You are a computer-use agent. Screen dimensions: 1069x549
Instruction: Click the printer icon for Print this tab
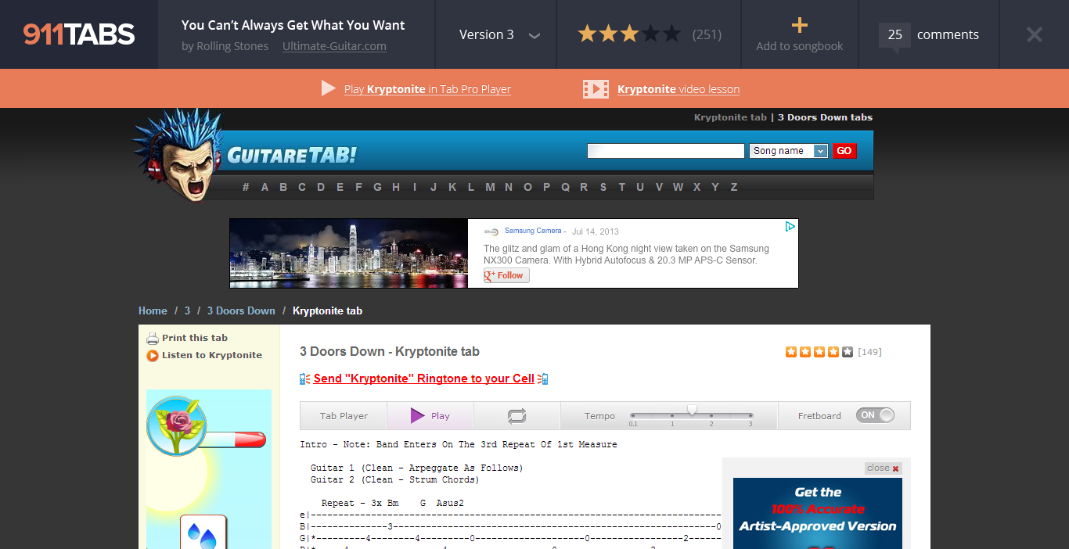click(153, 339)
